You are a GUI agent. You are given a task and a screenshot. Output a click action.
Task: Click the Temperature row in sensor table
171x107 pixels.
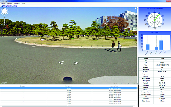(155, 74)
